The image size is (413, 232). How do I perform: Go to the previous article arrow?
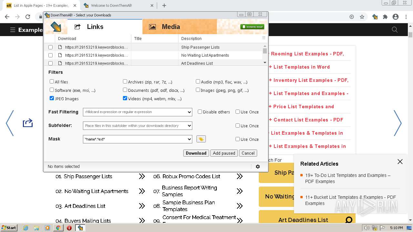10,123
